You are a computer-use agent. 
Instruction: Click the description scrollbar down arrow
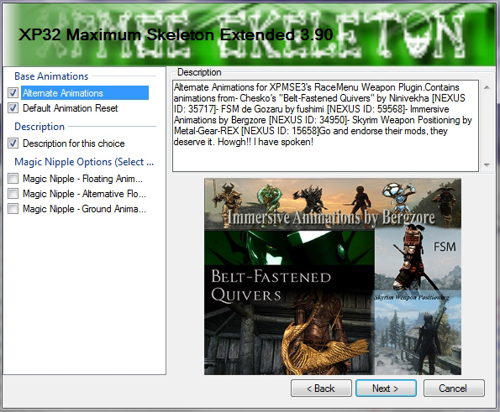coord(487,164)
